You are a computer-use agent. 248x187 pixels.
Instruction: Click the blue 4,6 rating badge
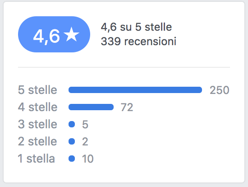54,34
